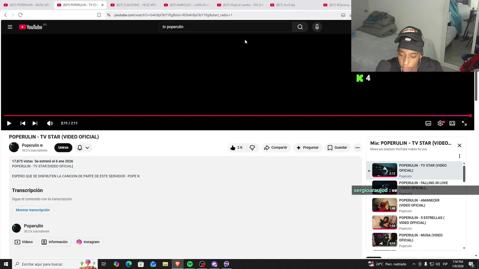Select MUSA video in Mix list
Screen dimensions: 479x269
coord(414,240)
